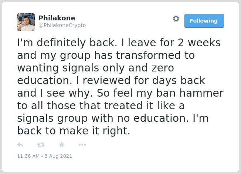The height and width of the screenshot is (174, 241).
Task: Go to the @PhilakoneCrypto profile page
Action: point(62,25)
